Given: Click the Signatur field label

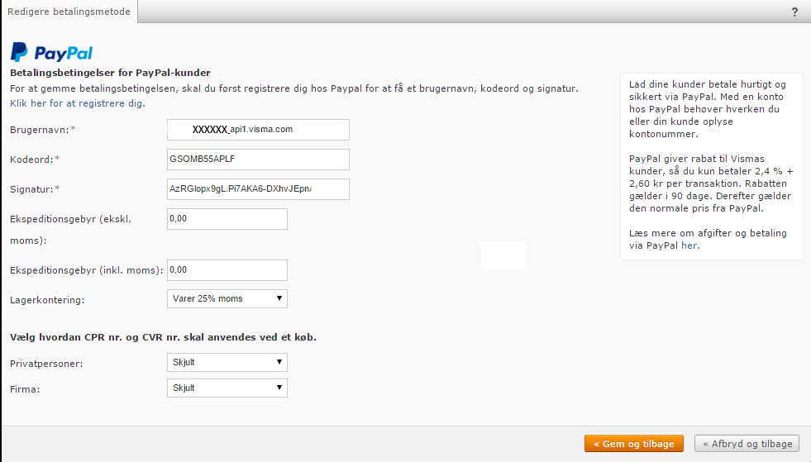Looking at the screenshot, I should (31, 189).
